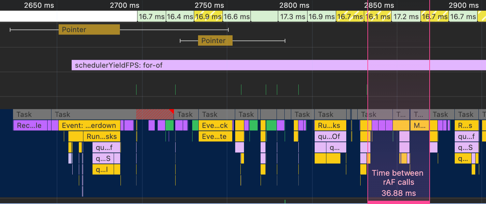Select the 16.1 ms frame
Screen dimensions: 486x204
click(378, 16)
